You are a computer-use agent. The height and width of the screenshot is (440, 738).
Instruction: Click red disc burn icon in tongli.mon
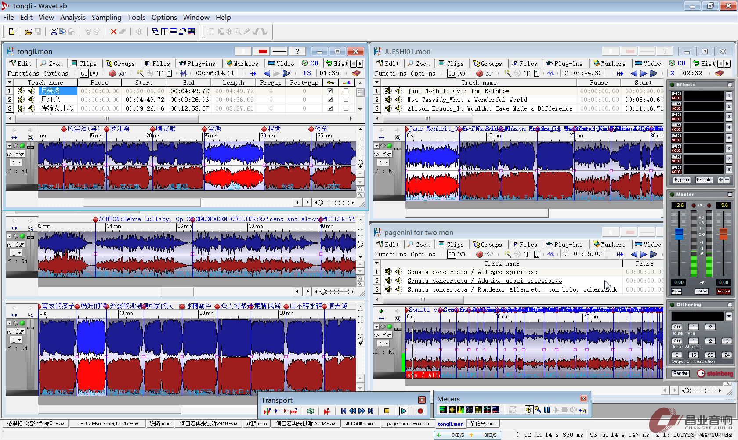112,73
